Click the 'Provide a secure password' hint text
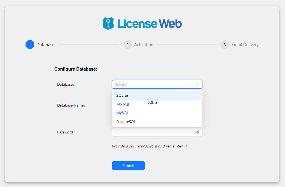Screen dimensions: 285x187 (x=150, y=146)
